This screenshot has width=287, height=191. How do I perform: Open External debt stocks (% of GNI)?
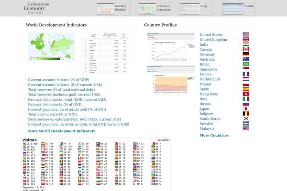point(55,105)
